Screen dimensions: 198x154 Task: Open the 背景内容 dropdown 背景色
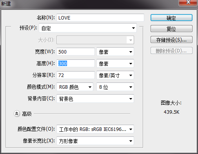coord(95,98)
